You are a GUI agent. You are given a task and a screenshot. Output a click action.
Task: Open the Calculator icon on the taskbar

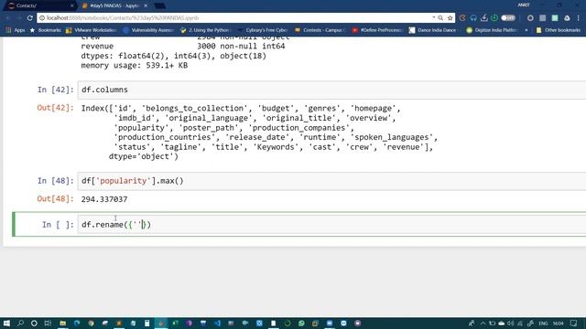pyautogui.click(x=146, y=323)
